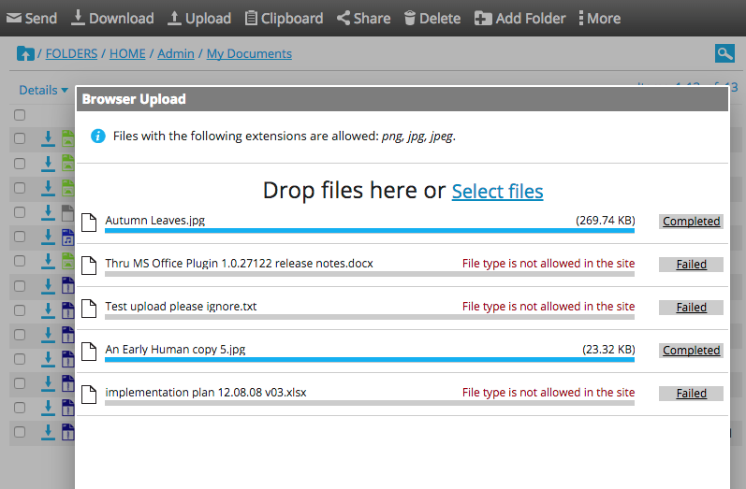Click the not-allowed error for Test upload please ignore.txt
Viewport: 746px width, 489px height.
(549, 307)
